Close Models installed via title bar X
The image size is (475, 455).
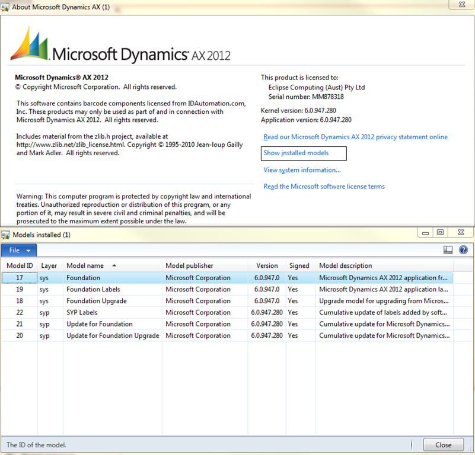pyautogui.click(x=461, y=232)
